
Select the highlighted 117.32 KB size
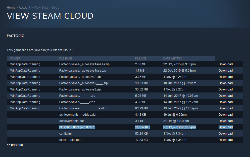(x=142, y=127)
